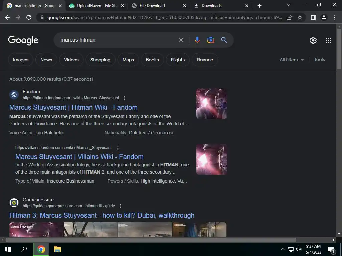Click the vertical scrollbar thumb
Viewport: 342px width, 256px height.
(339, 50)
